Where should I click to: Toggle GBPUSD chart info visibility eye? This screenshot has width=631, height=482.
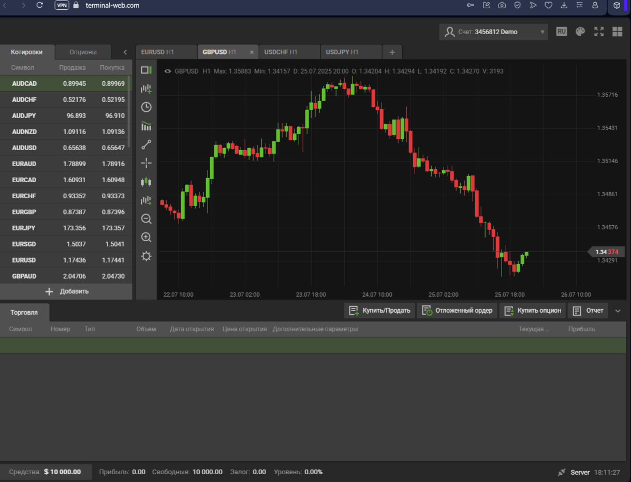coord(167,71)
